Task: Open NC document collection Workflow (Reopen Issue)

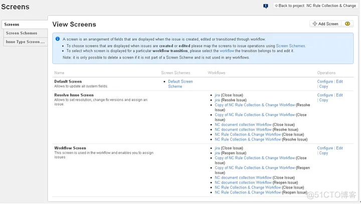Action: coord(243,182)
